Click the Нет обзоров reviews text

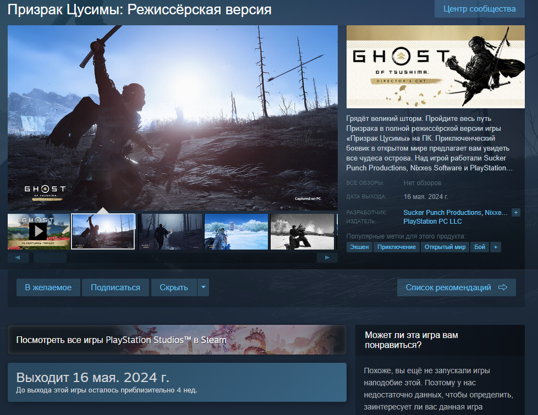click(x=423, y=183)
